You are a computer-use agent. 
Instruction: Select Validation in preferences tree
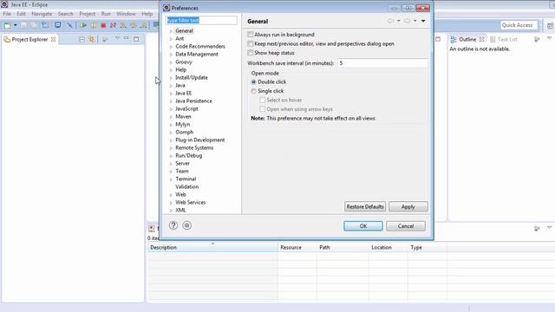(187, 186)
